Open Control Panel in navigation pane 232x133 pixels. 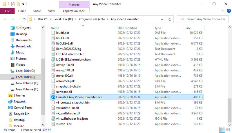(x=23, y=108)
